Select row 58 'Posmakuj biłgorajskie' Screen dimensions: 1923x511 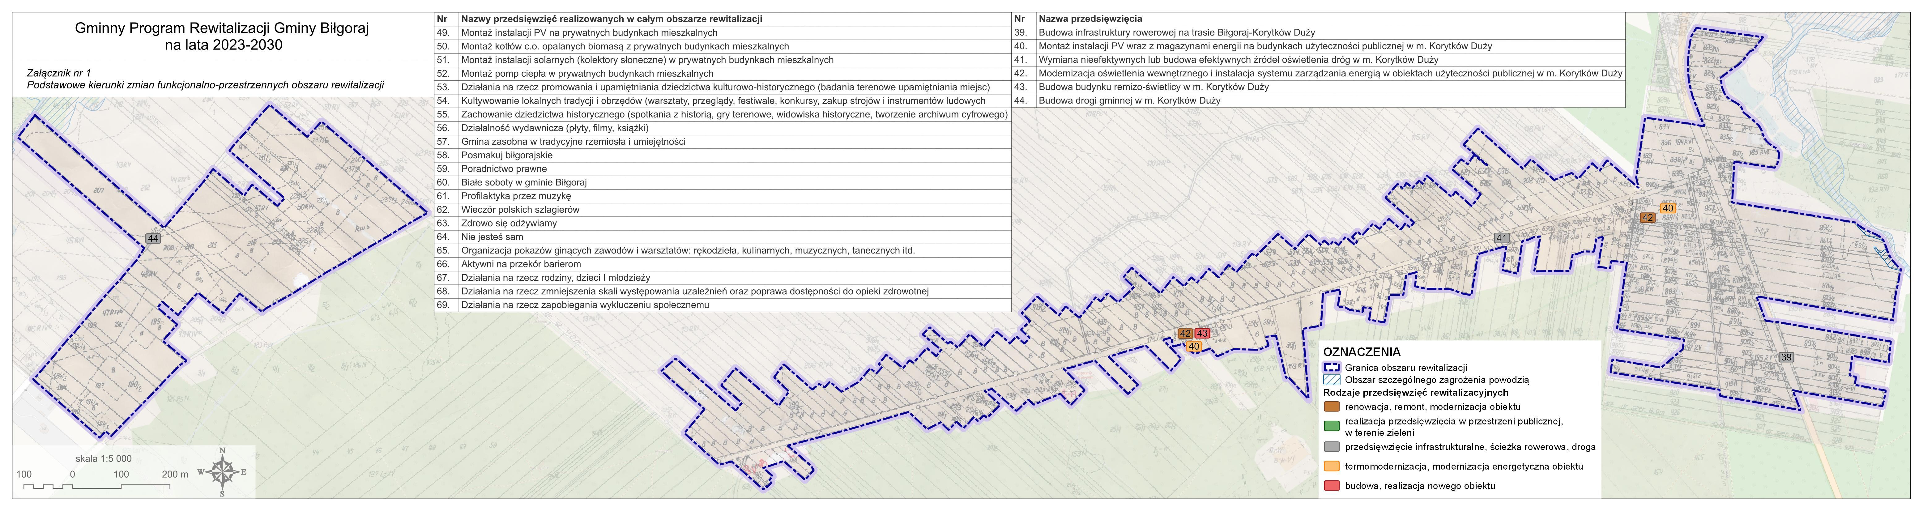point(723,155)
